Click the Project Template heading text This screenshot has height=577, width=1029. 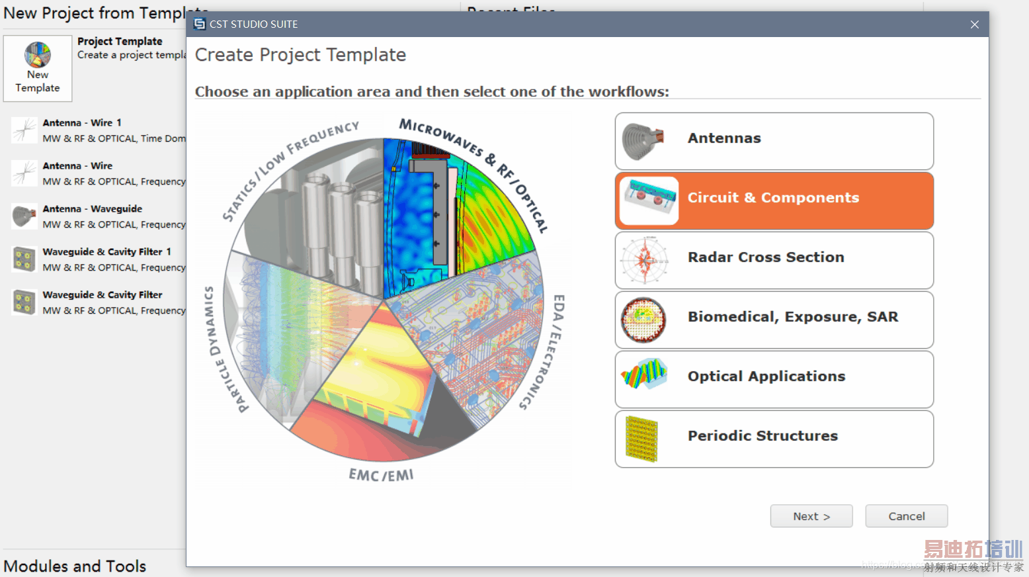click(120, 41)
